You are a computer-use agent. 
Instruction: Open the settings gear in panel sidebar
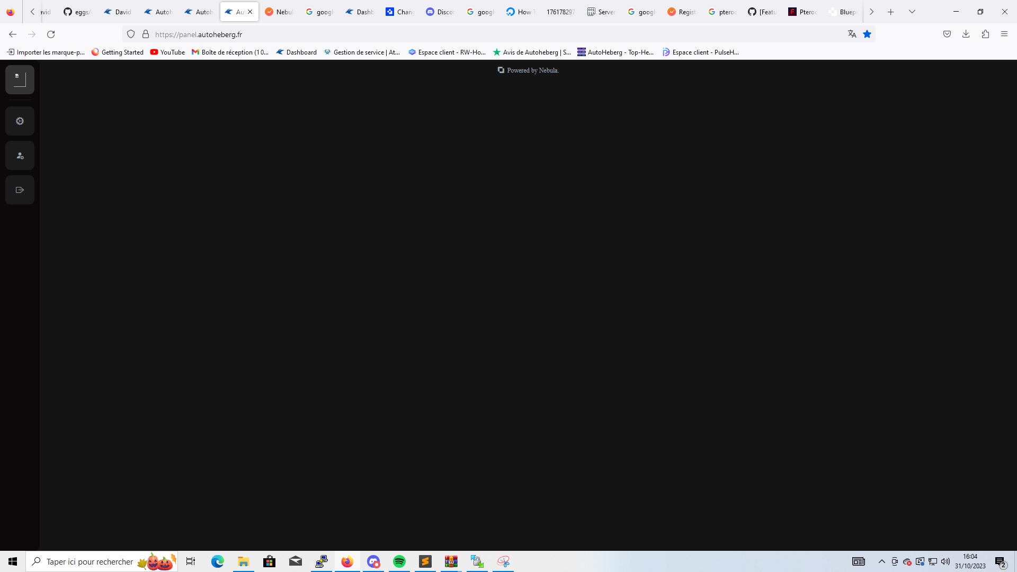click(20, 121)
